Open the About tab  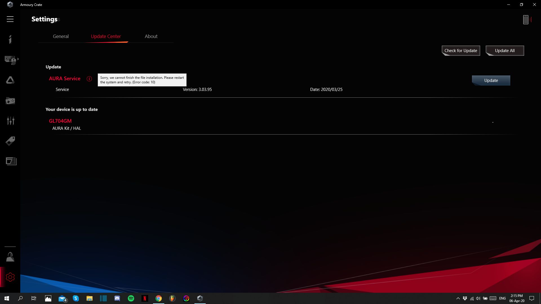click(x=151, y=36)
